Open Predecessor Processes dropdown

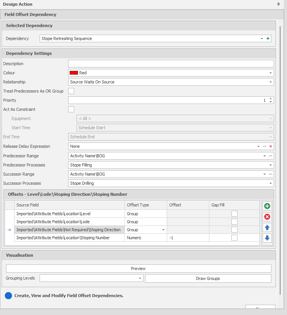pos(271,165)
